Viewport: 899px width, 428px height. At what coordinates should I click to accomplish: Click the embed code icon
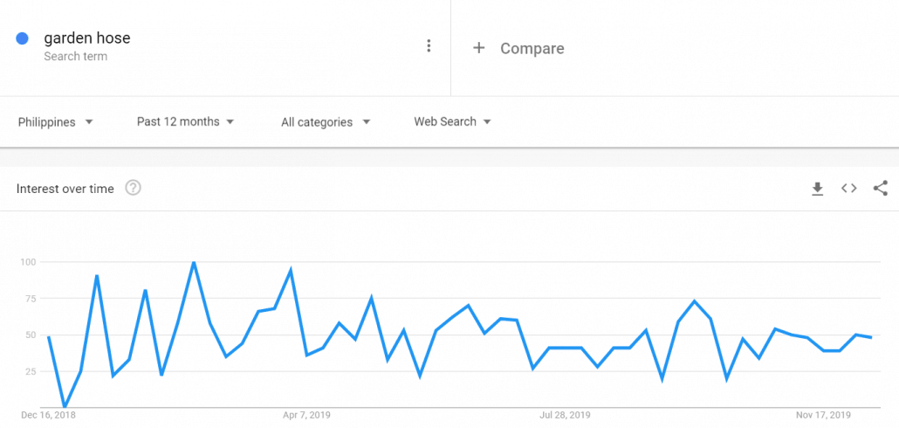pos(848,189)
